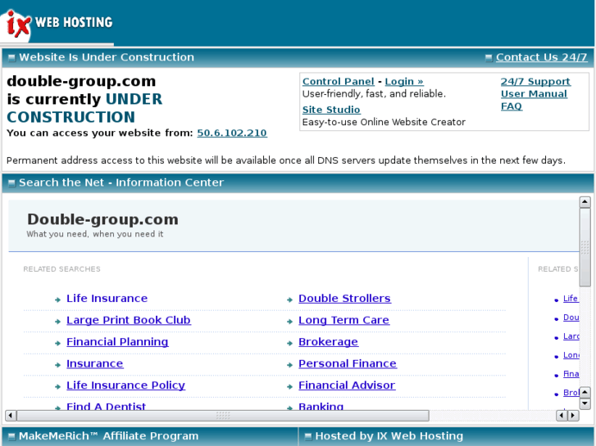Image resolution: width=596 pixels, height=446 pixels.
Task: Click arrow bullet beside Life Insurance
Action: point(57,300)
